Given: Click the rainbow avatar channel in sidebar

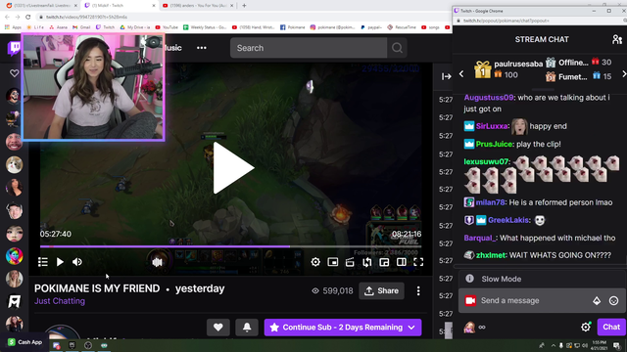Looking at the screenshot, I should 14,256.
